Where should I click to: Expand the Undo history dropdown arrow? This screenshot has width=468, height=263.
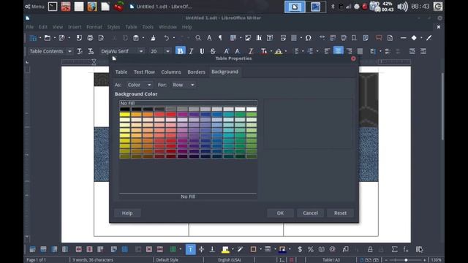[x=174, y=38]
